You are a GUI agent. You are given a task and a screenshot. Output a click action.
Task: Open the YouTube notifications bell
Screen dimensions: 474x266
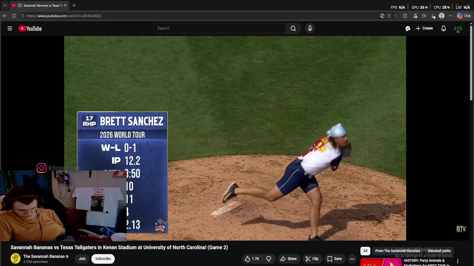444,28
